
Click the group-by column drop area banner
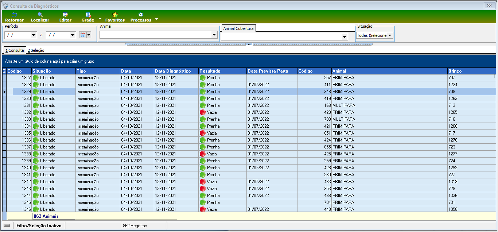(249, 62)
